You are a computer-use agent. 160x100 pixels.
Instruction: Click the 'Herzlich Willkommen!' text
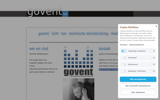coord(39,54)
